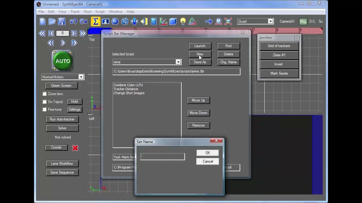
Task: Open the triangle mesh icon
Action: tap(192, 21)
